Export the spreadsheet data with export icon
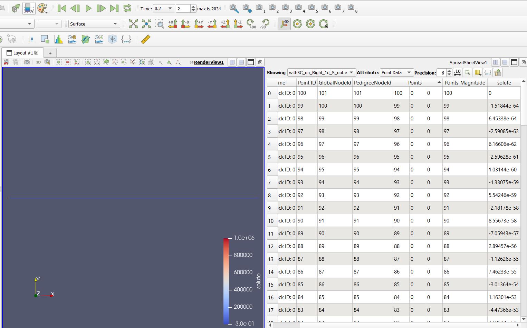The height and width of the screenshot is (328, 527). 498,72
